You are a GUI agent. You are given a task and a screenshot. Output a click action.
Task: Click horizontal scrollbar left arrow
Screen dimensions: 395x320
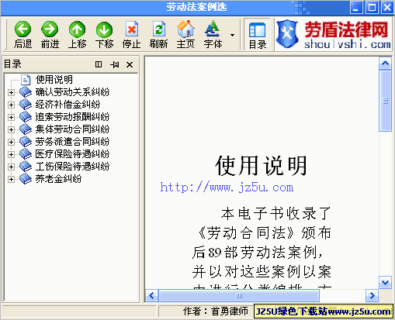point(151,295)
